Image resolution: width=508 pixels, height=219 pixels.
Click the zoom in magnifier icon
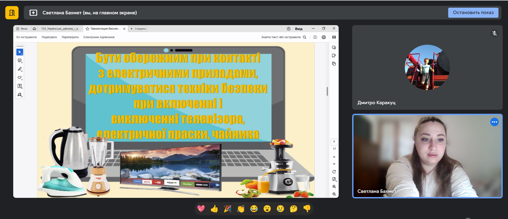coord(334,187)
